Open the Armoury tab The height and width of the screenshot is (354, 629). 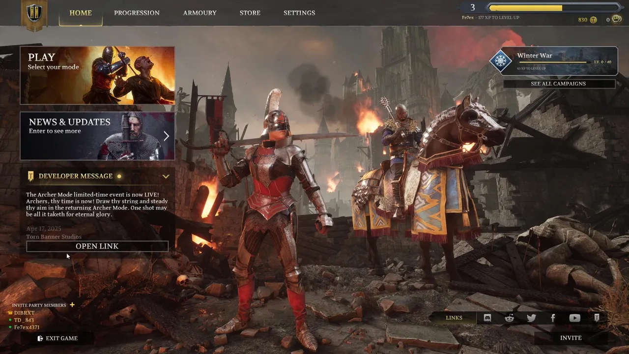pyautogui.click(x=200, y=13)
